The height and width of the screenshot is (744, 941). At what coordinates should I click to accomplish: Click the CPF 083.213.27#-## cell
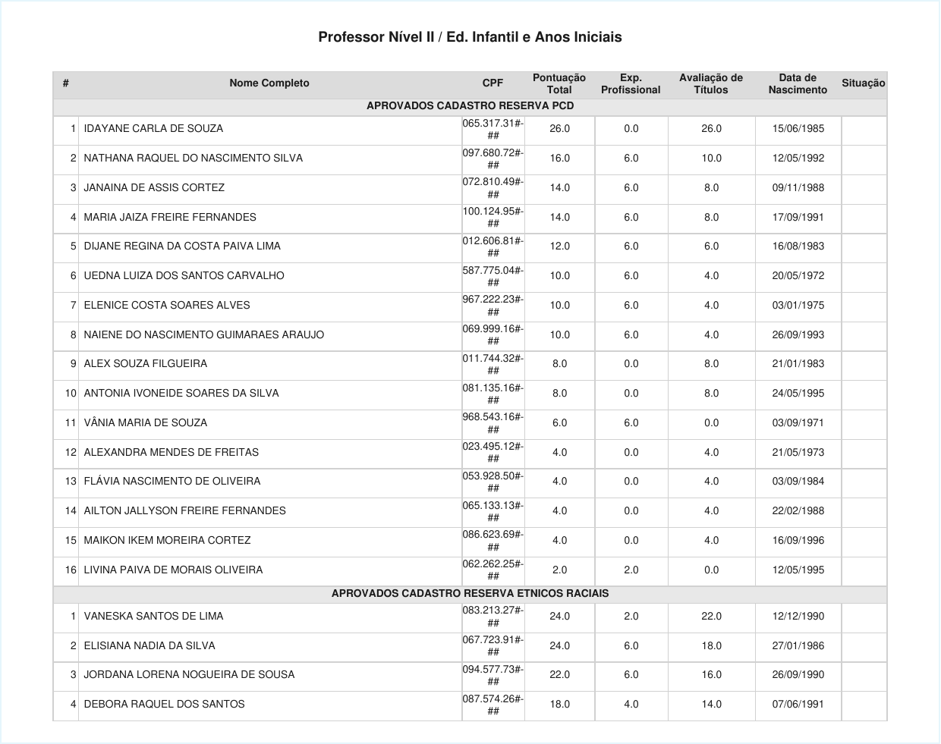pyautogui.click(x=493, y=617)
